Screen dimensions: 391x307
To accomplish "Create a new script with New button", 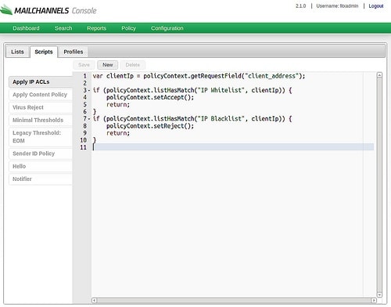I will point(108,65).
